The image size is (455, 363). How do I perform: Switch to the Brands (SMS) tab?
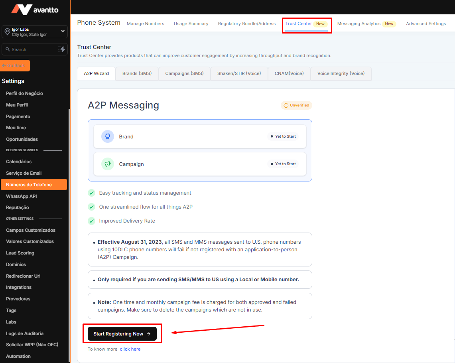137,73
